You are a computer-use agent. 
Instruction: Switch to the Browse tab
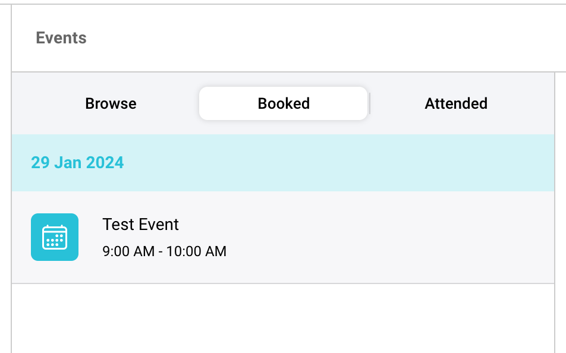pos(111,103)
